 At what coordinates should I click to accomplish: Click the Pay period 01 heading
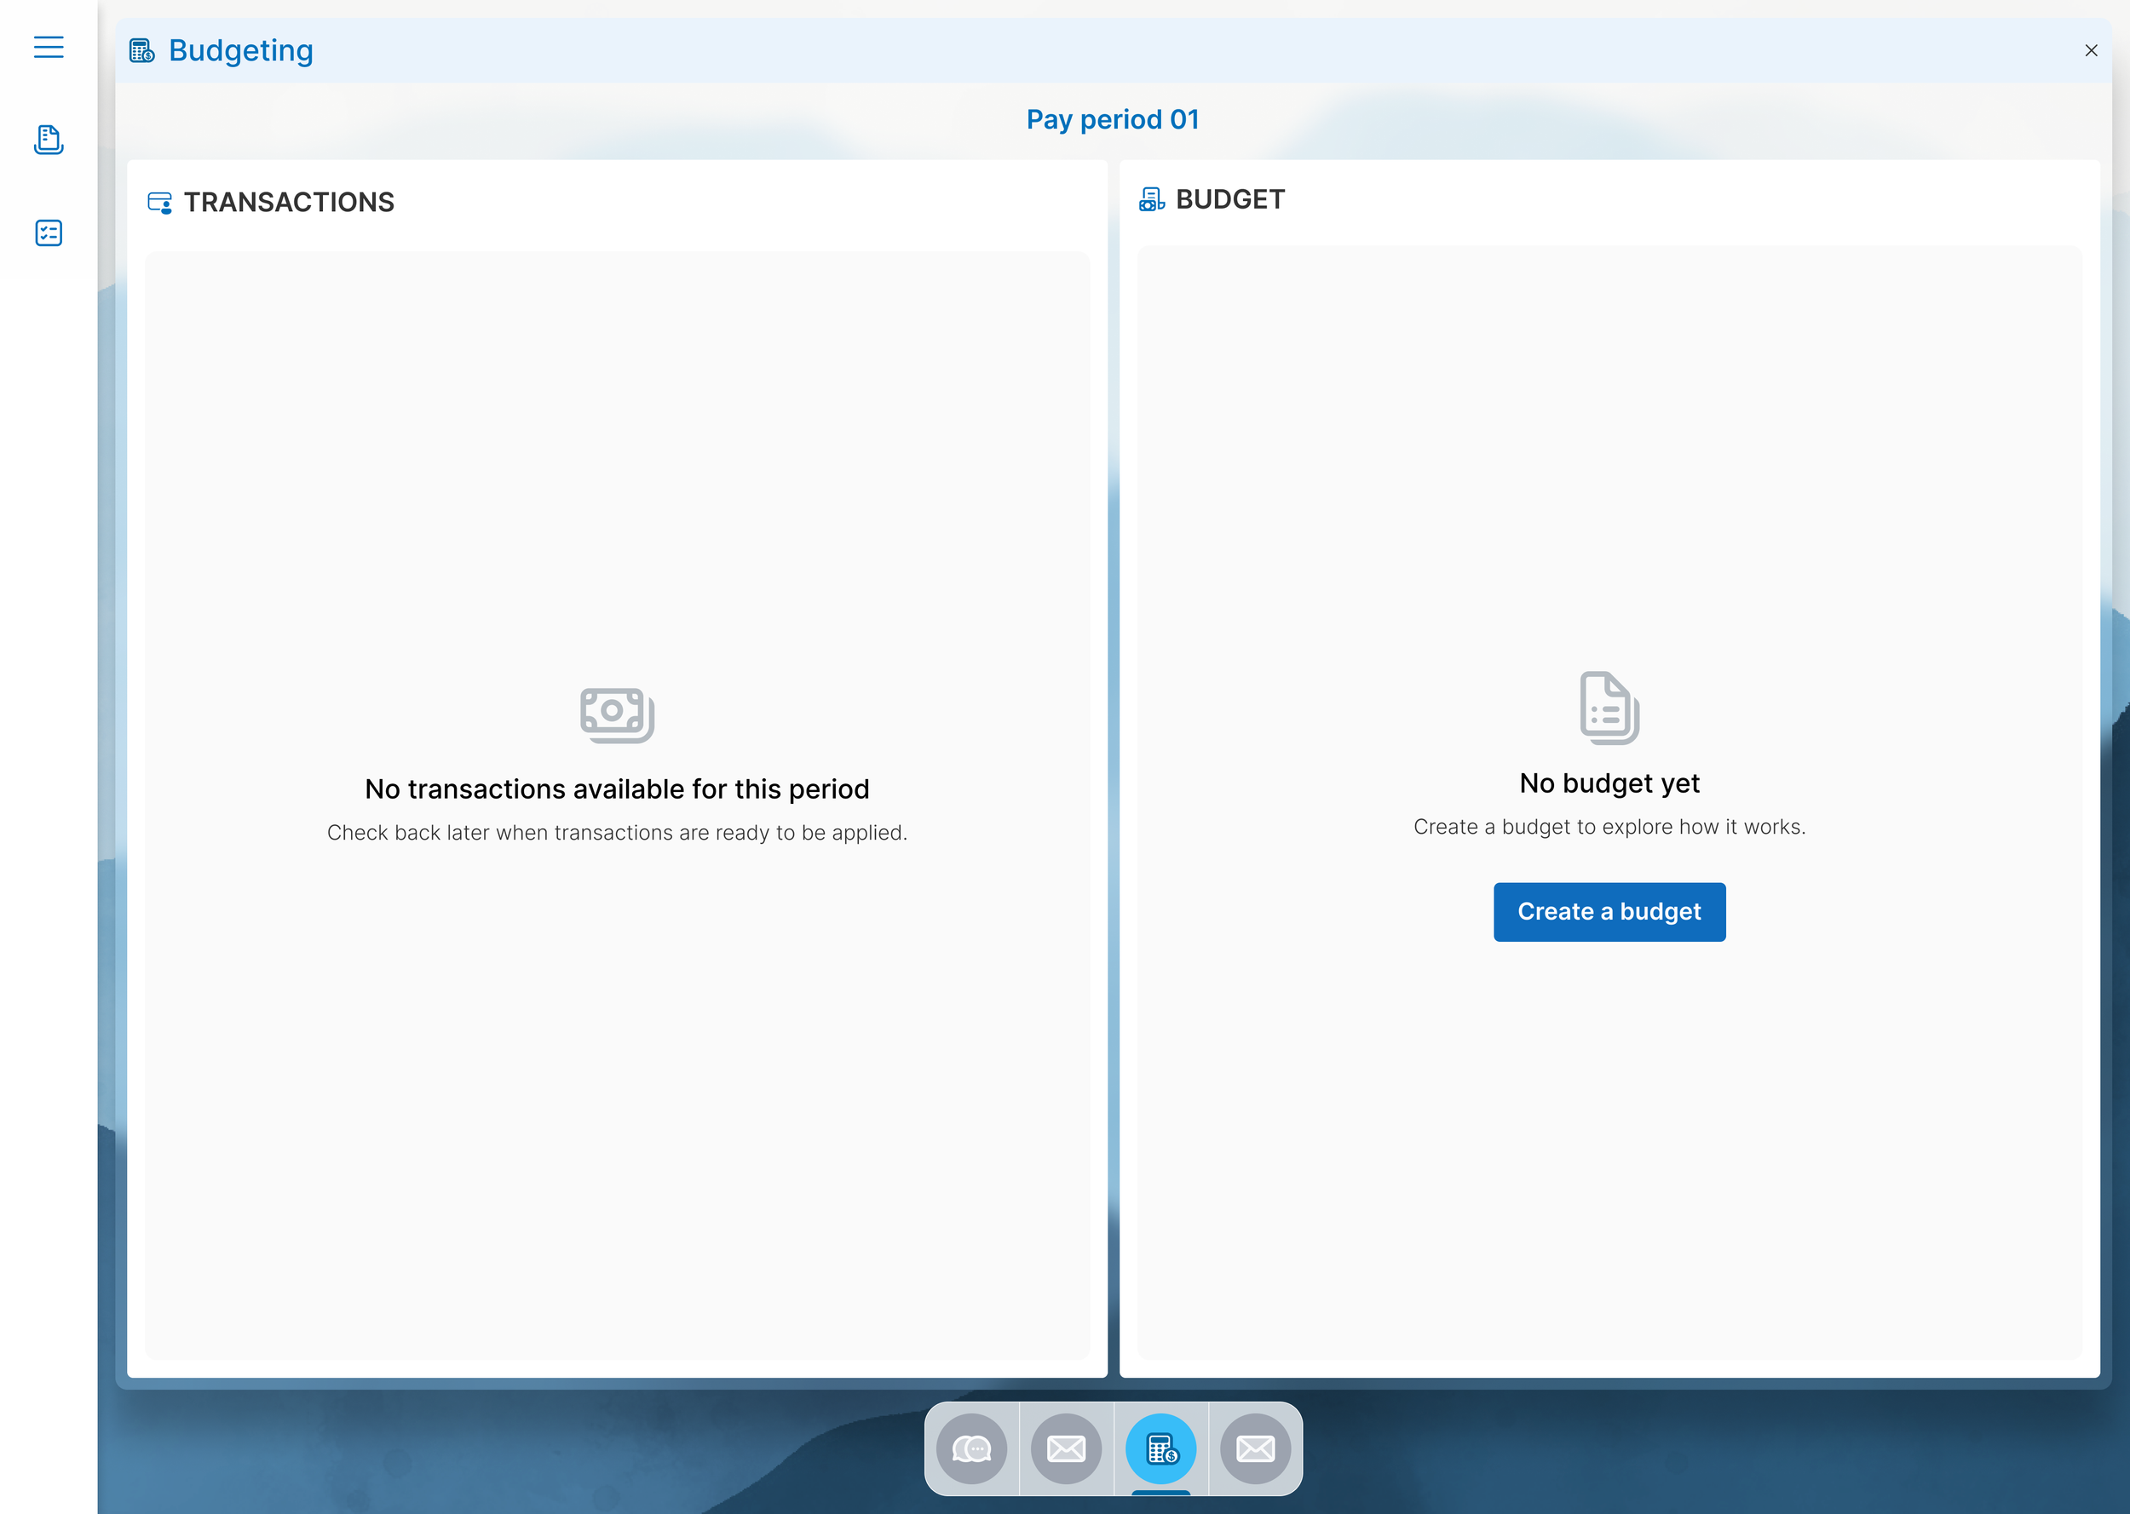[1113, 119]
